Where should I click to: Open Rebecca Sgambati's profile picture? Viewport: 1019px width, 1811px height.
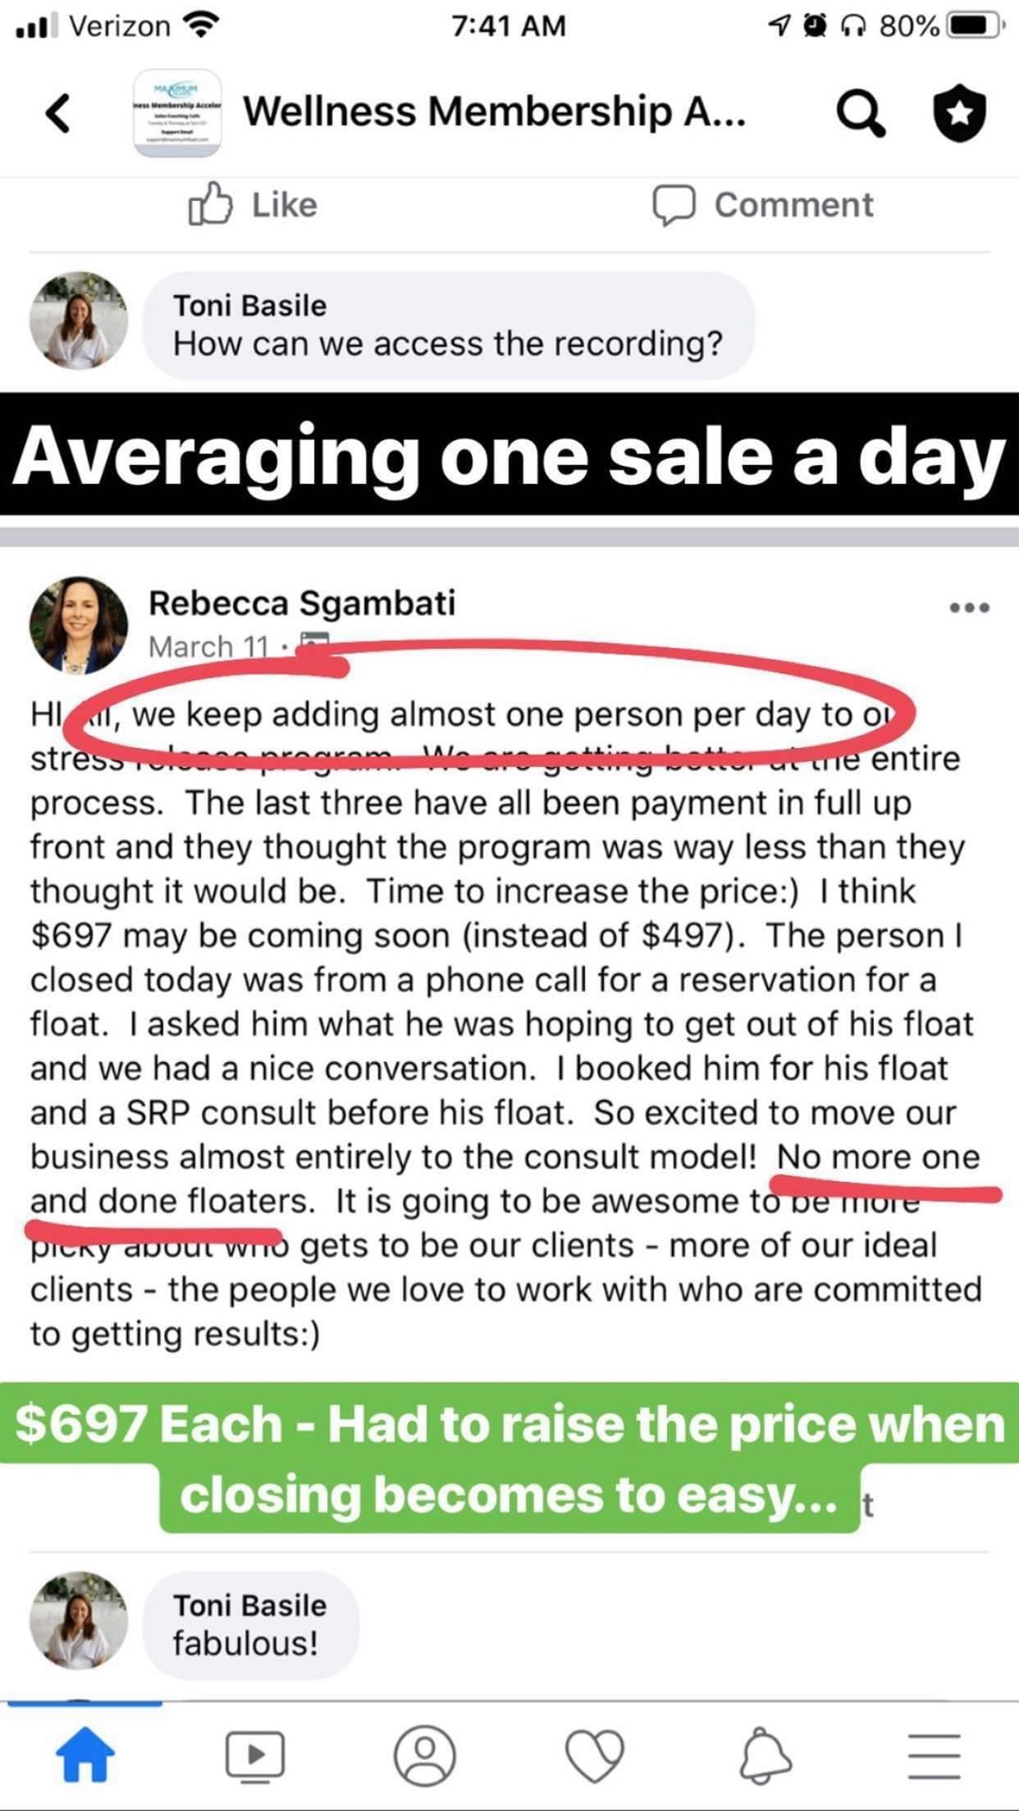[x=79, y=625]
